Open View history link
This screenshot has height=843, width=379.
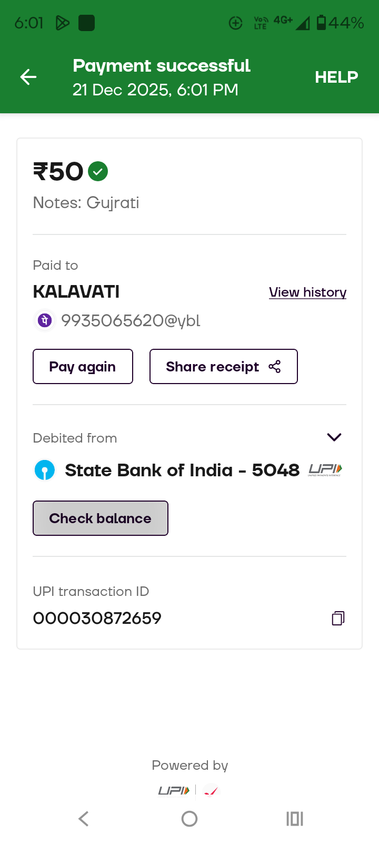(x=307, y=292)
